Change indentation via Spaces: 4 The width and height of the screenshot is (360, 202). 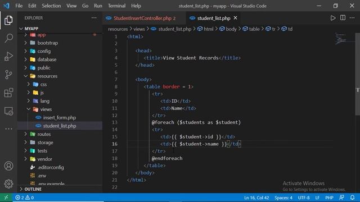pyautogui.click(x=283, y=198)
